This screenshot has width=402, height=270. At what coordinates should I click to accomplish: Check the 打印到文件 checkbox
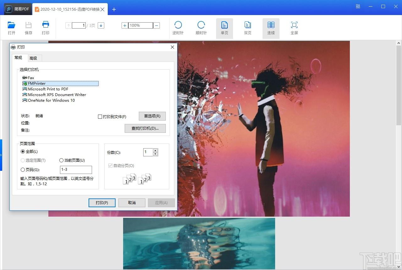(100, 117)
